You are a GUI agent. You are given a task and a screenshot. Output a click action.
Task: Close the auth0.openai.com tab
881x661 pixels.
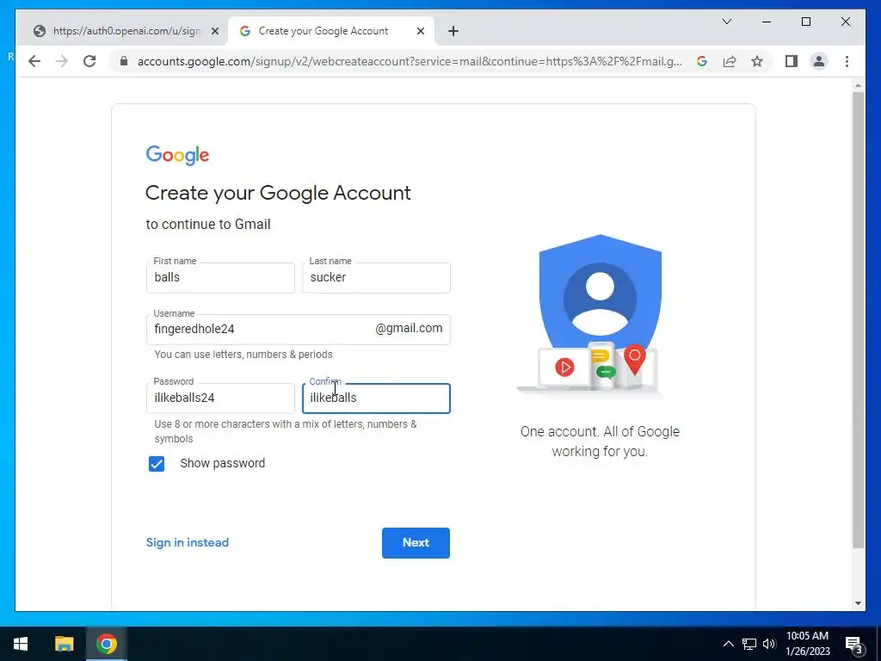coord(214,32)
